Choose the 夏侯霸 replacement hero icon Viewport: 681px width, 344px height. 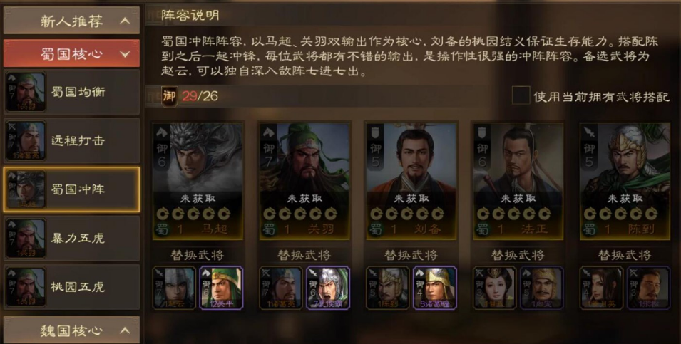pos(328,288)
